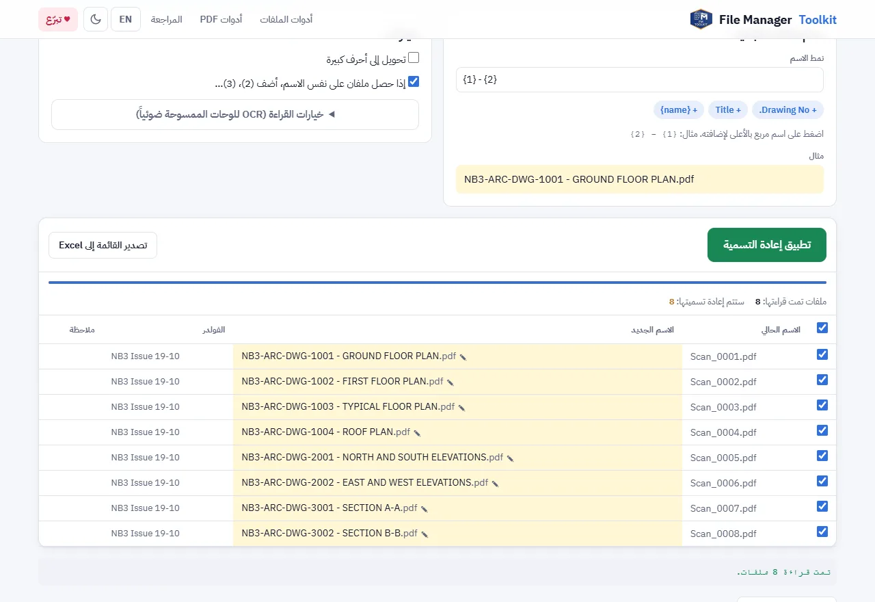
Task: Toggle dark mode moon icon
Action: [x=96, y=19]
